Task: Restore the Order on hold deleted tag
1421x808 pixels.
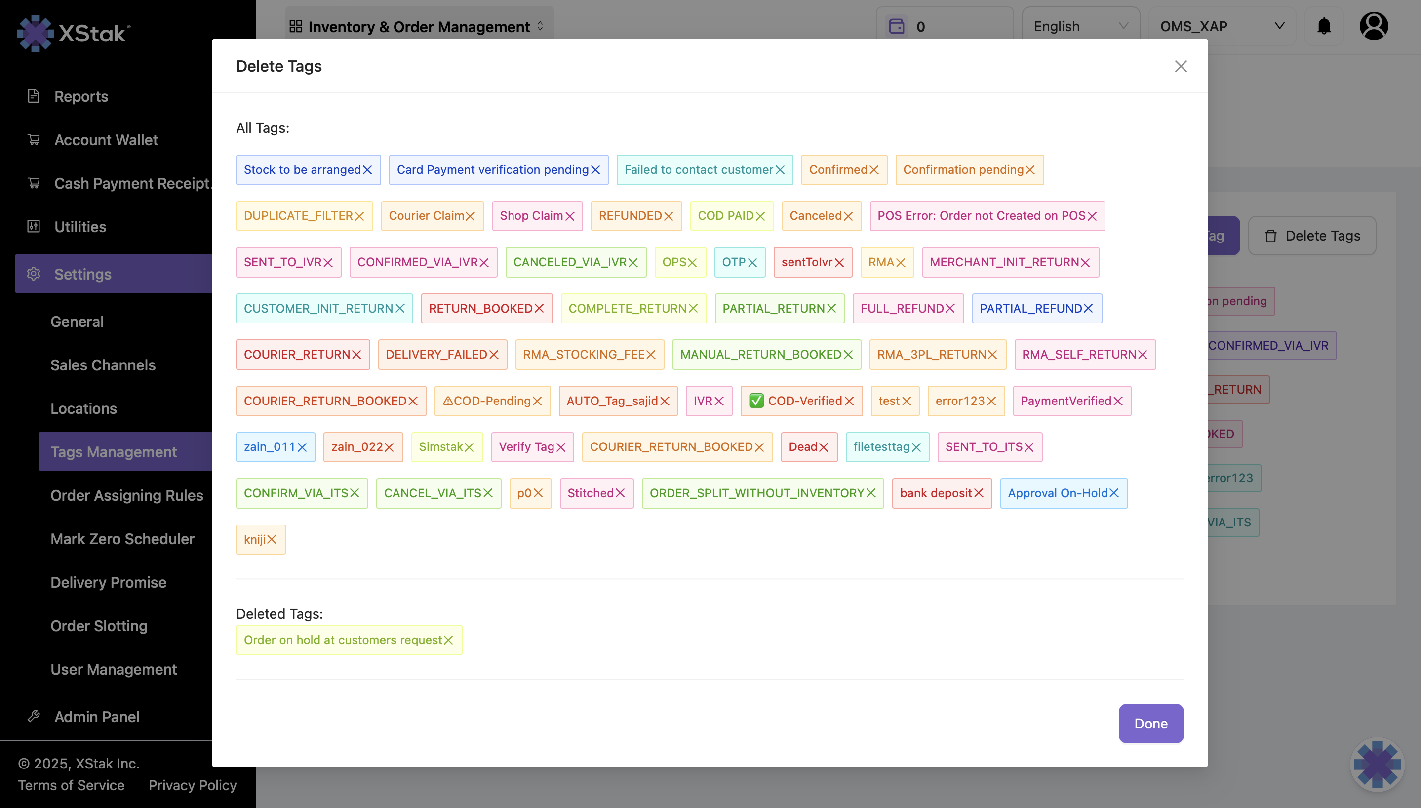Action: [449, 639]
